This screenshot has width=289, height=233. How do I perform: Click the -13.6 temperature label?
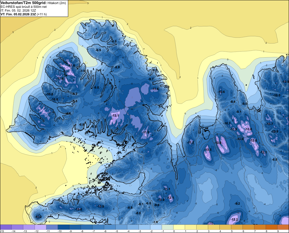218,143
